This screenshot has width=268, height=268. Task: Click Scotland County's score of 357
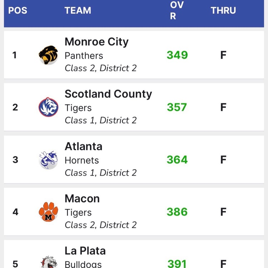click(x=177, y=107)
